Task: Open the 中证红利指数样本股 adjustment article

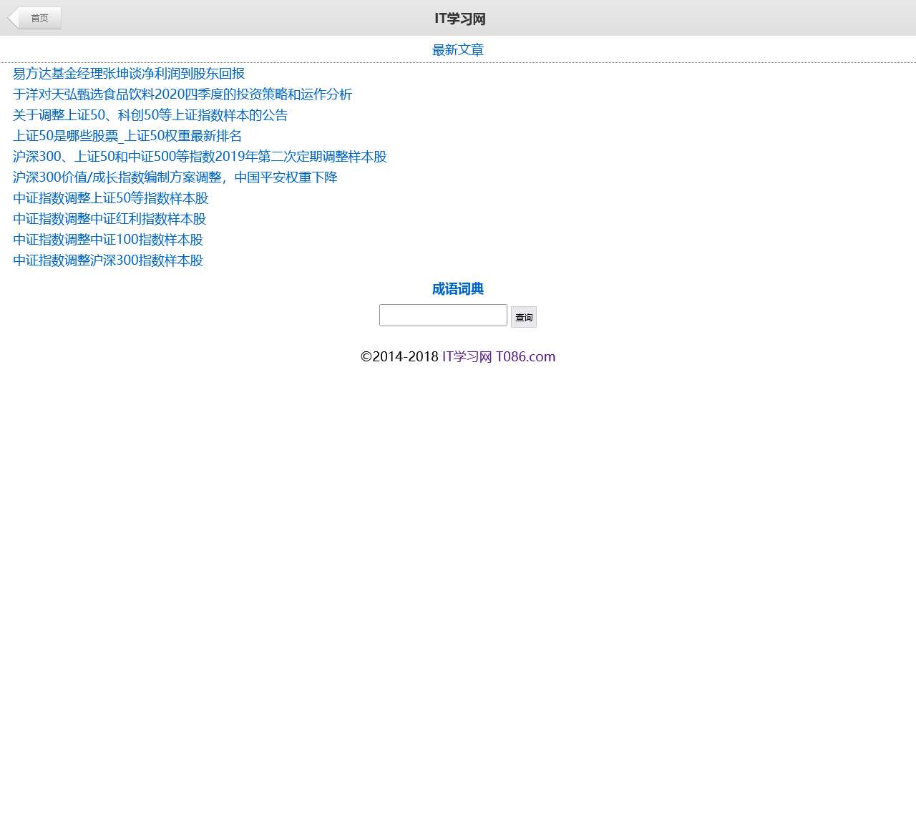Action: [x=109, y=219]
